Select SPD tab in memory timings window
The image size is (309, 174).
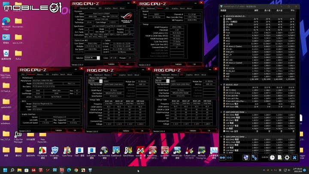pos(167,8)
